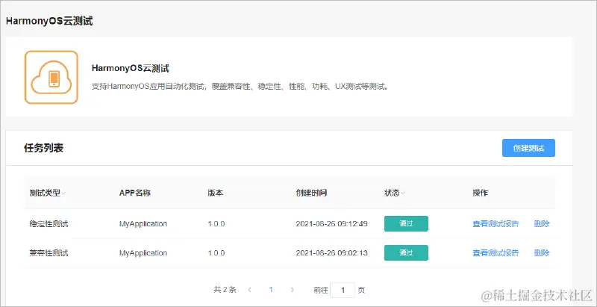597x307 pixels.
Task: Go to next page with right chevron
Action: pos(292,290)
